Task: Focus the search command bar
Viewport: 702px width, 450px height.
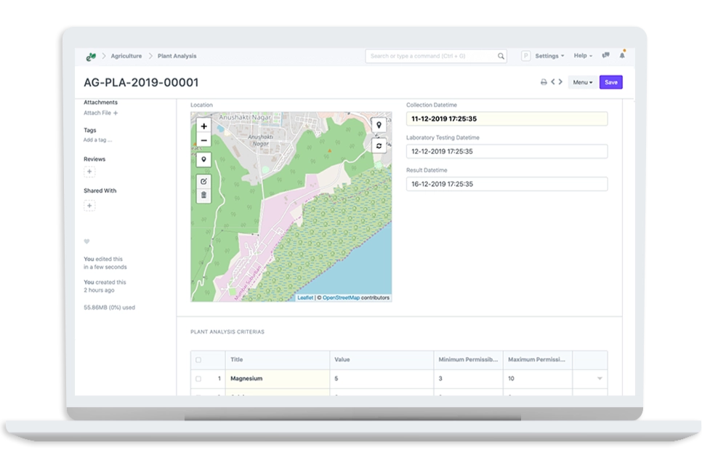Action: tap(435, 56)
